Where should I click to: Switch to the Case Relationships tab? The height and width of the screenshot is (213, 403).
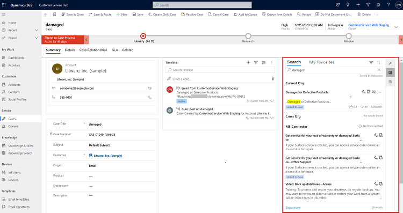tap(93, 50)
